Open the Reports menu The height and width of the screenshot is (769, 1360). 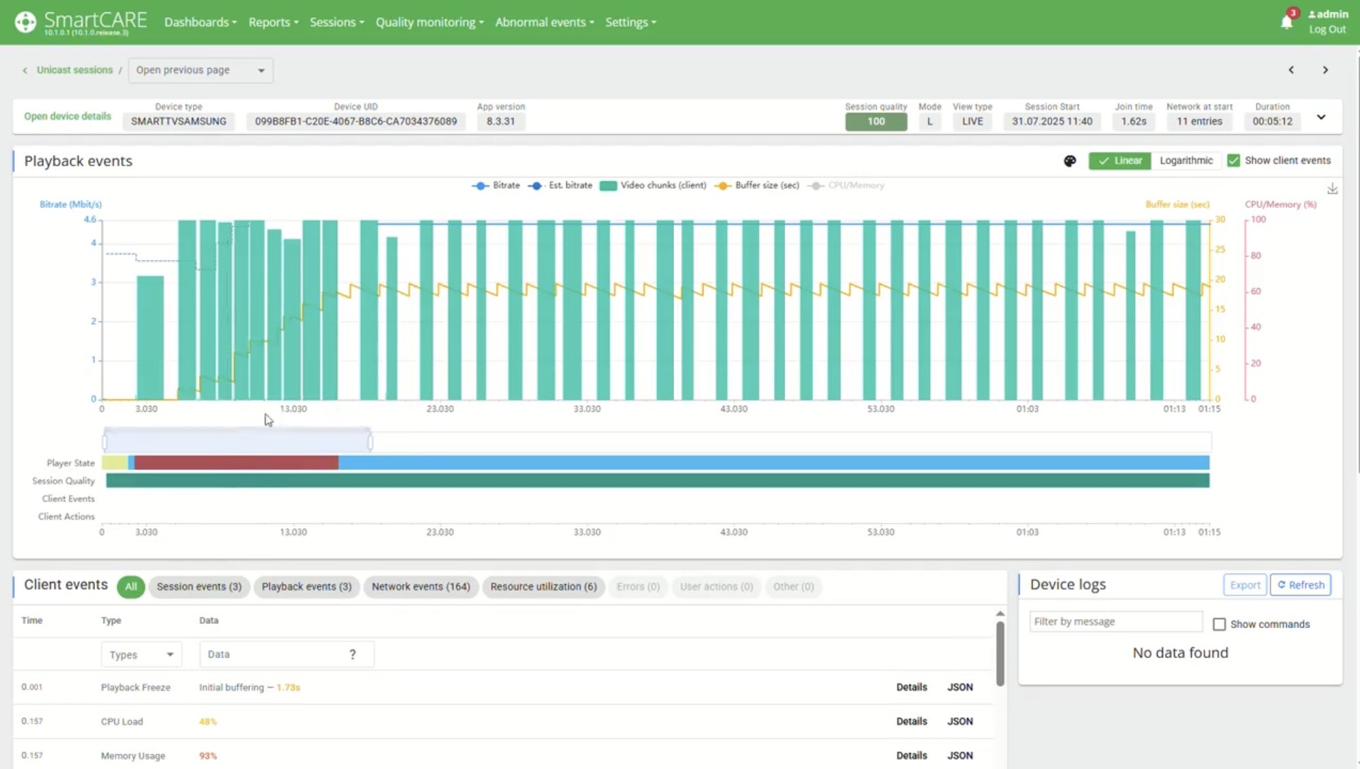pos(274,22)
